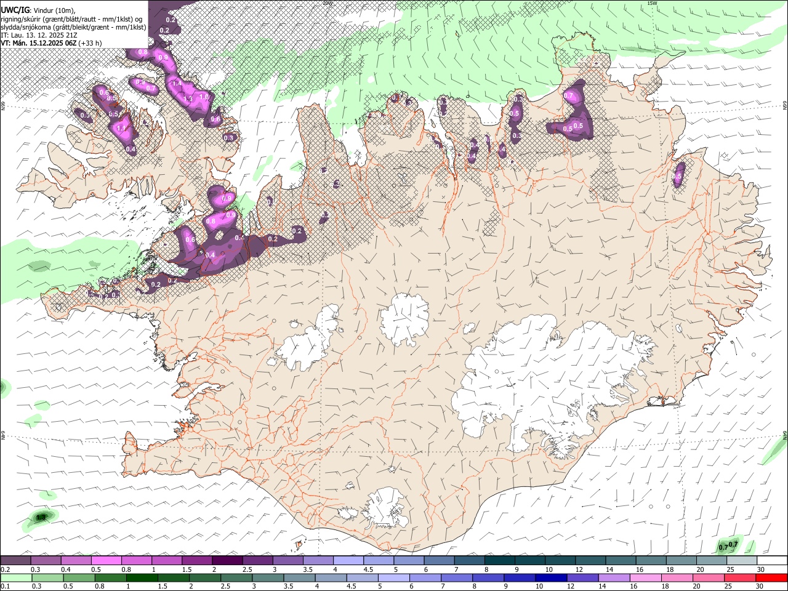Click lightest green rain swatch starting at 0.1
This screenshot has height=591, width=788.
point(16,577)
